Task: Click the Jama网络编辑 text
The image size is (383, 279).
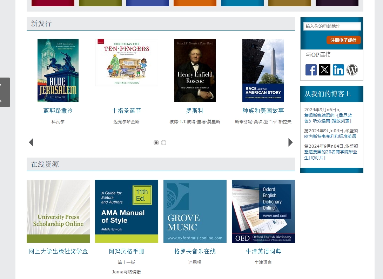Action: click(126, 272)
